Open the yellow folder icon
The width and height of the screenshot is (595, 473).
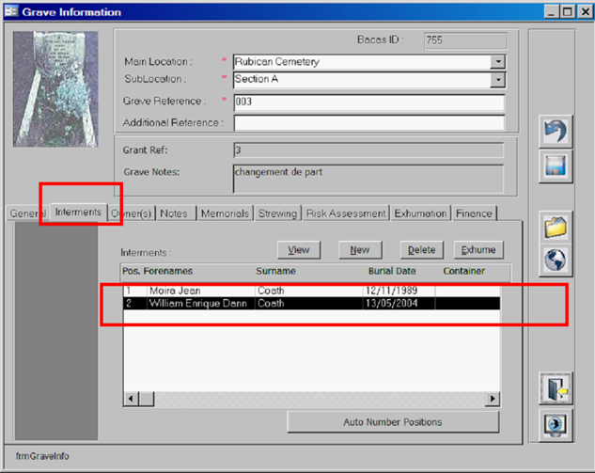point(555,227)
